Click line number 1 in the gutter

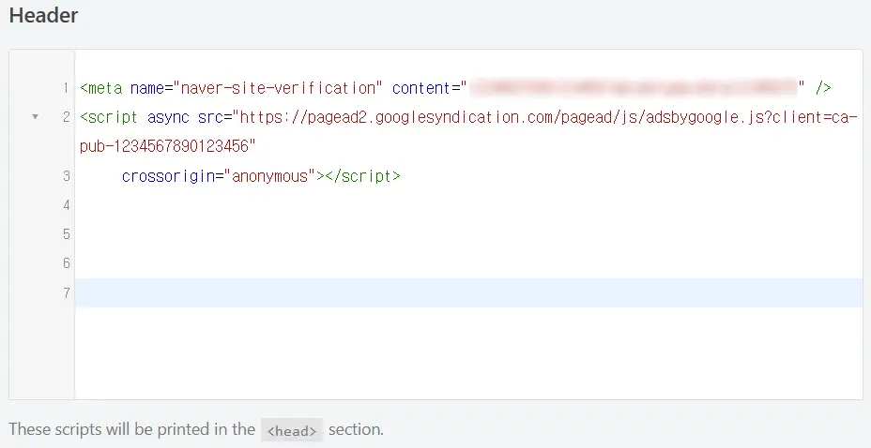pos(66,88)
